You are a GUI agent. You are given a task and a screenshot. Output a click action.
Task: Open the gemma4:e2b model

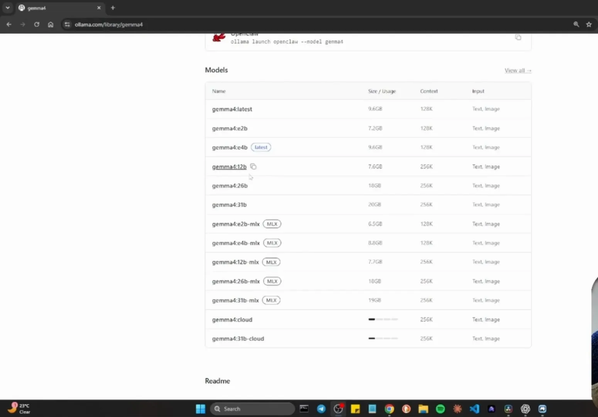pos(230,128)
